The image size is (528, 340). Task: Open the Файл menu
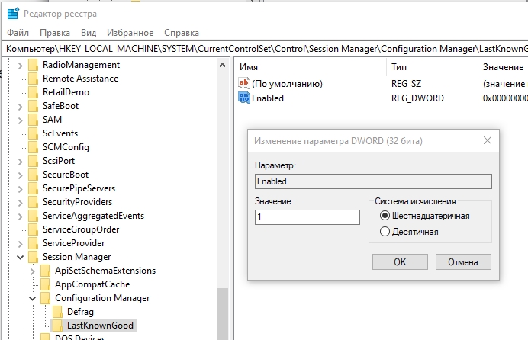tap(18, 33)
